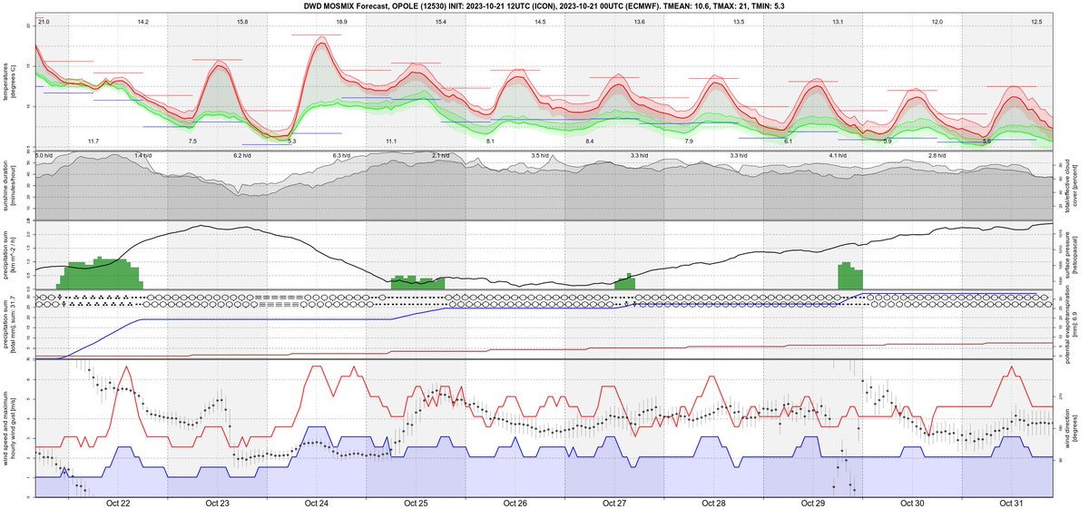Select the Oct 29 date label
Image resolution: width=1089 pixels, height=518 pixels.
pos(813,503)
